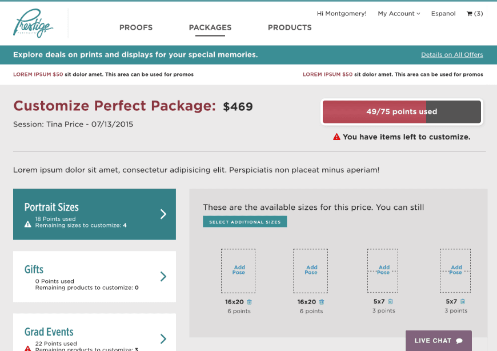Follow the Details on All Offers link
The image size is (497, 351).
pos(452,55)
